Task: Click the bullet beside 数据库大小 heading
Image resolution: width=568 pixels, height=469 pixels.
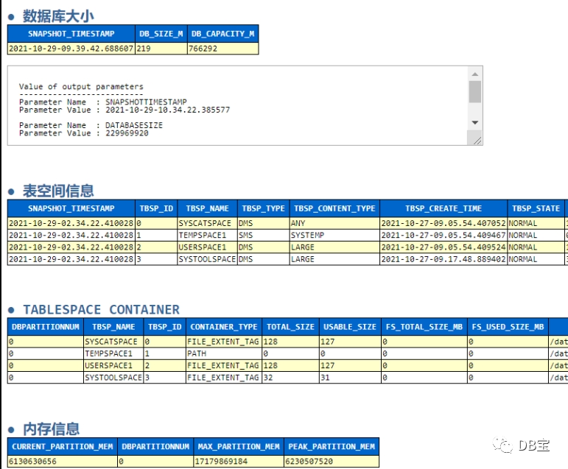Action: coord(11,17)
